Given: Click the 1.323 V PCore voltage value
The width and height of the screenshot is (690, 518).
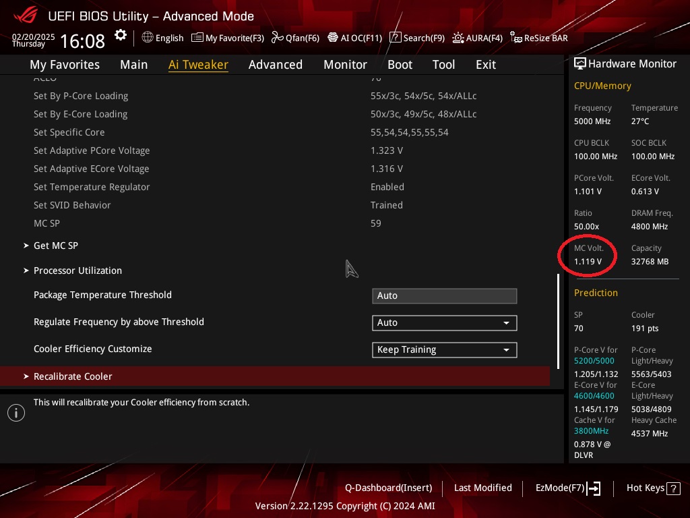Looking at the screenshot, I should 387,150.
